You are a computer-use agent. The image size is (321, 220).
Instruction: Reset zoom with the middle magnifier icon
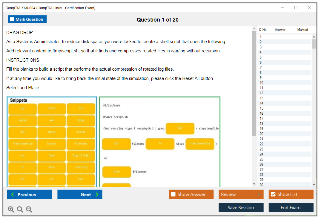click(x=20, y=210)
